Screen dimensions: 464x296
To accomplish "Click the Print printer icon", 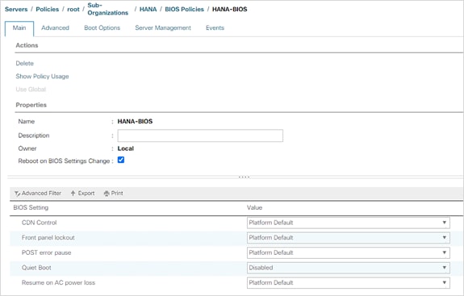I will [x=107, y=194].
